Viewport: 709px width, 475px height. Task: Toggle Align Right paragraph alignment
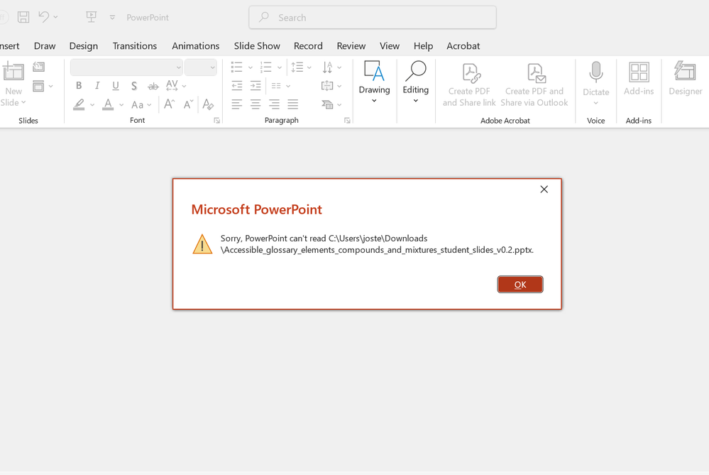(274, 104)
